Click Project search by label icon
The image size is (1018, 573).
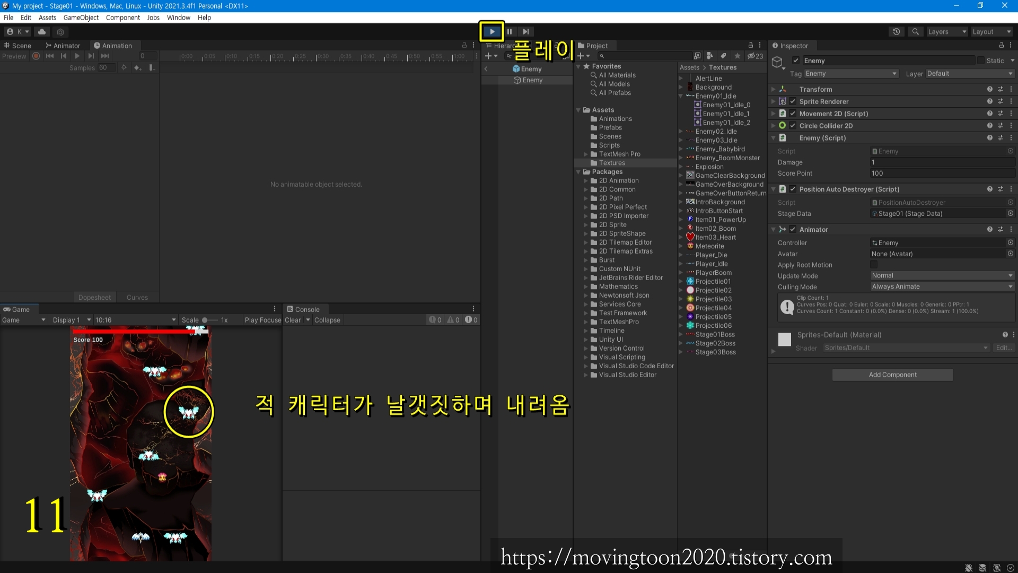pyautogui.click(x=723, y=56)
